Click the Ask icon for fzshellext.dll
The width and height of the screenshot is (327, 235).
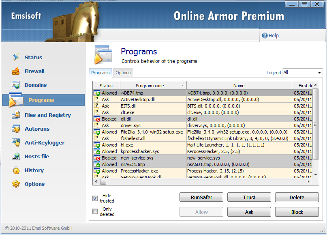click(96, 138)
